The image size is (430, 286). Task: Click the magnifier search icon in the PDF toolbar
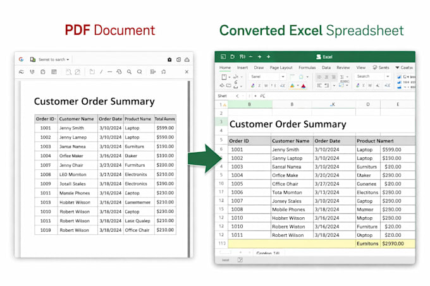129,72
